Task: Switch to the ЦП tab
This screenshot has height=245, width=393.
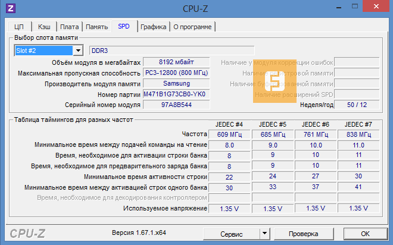Action: point(18,27)
